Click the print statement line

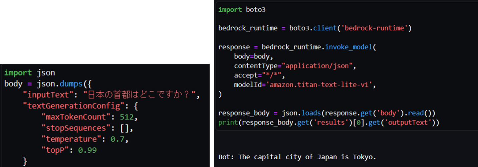point(329,123)
